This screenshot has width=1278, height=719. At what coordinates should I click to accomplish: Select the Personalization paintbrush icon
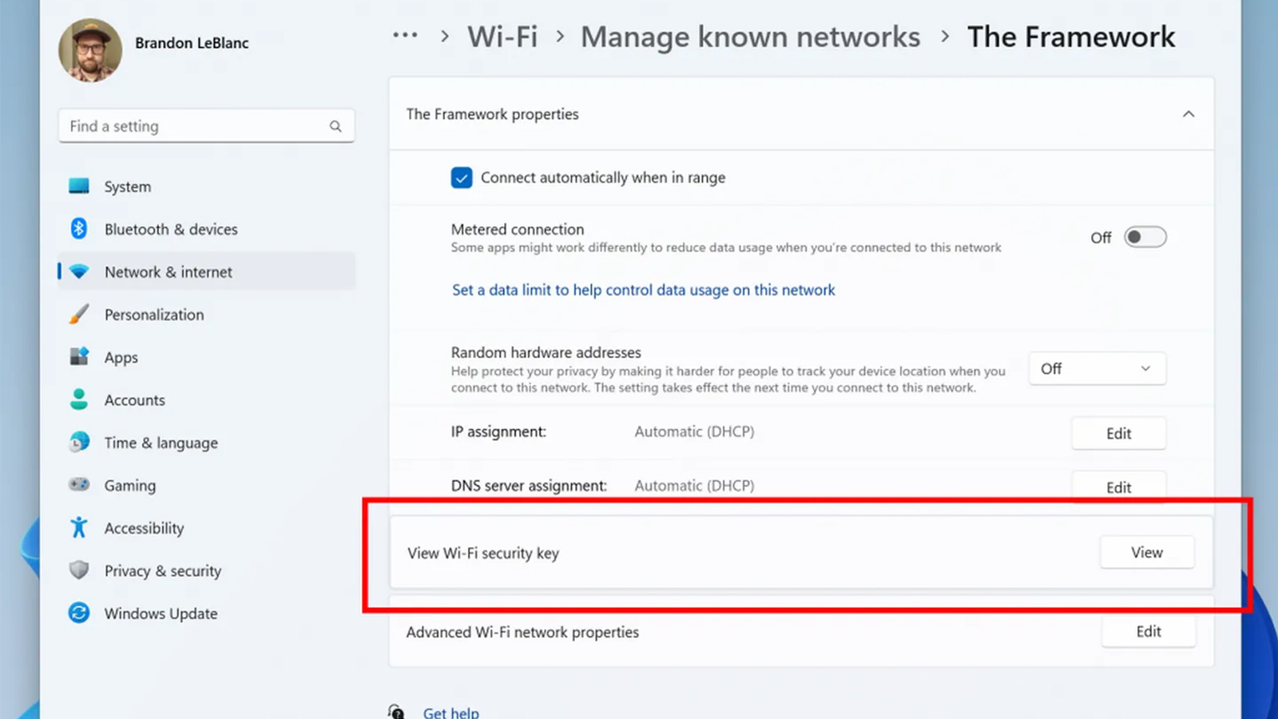(79, 314)
